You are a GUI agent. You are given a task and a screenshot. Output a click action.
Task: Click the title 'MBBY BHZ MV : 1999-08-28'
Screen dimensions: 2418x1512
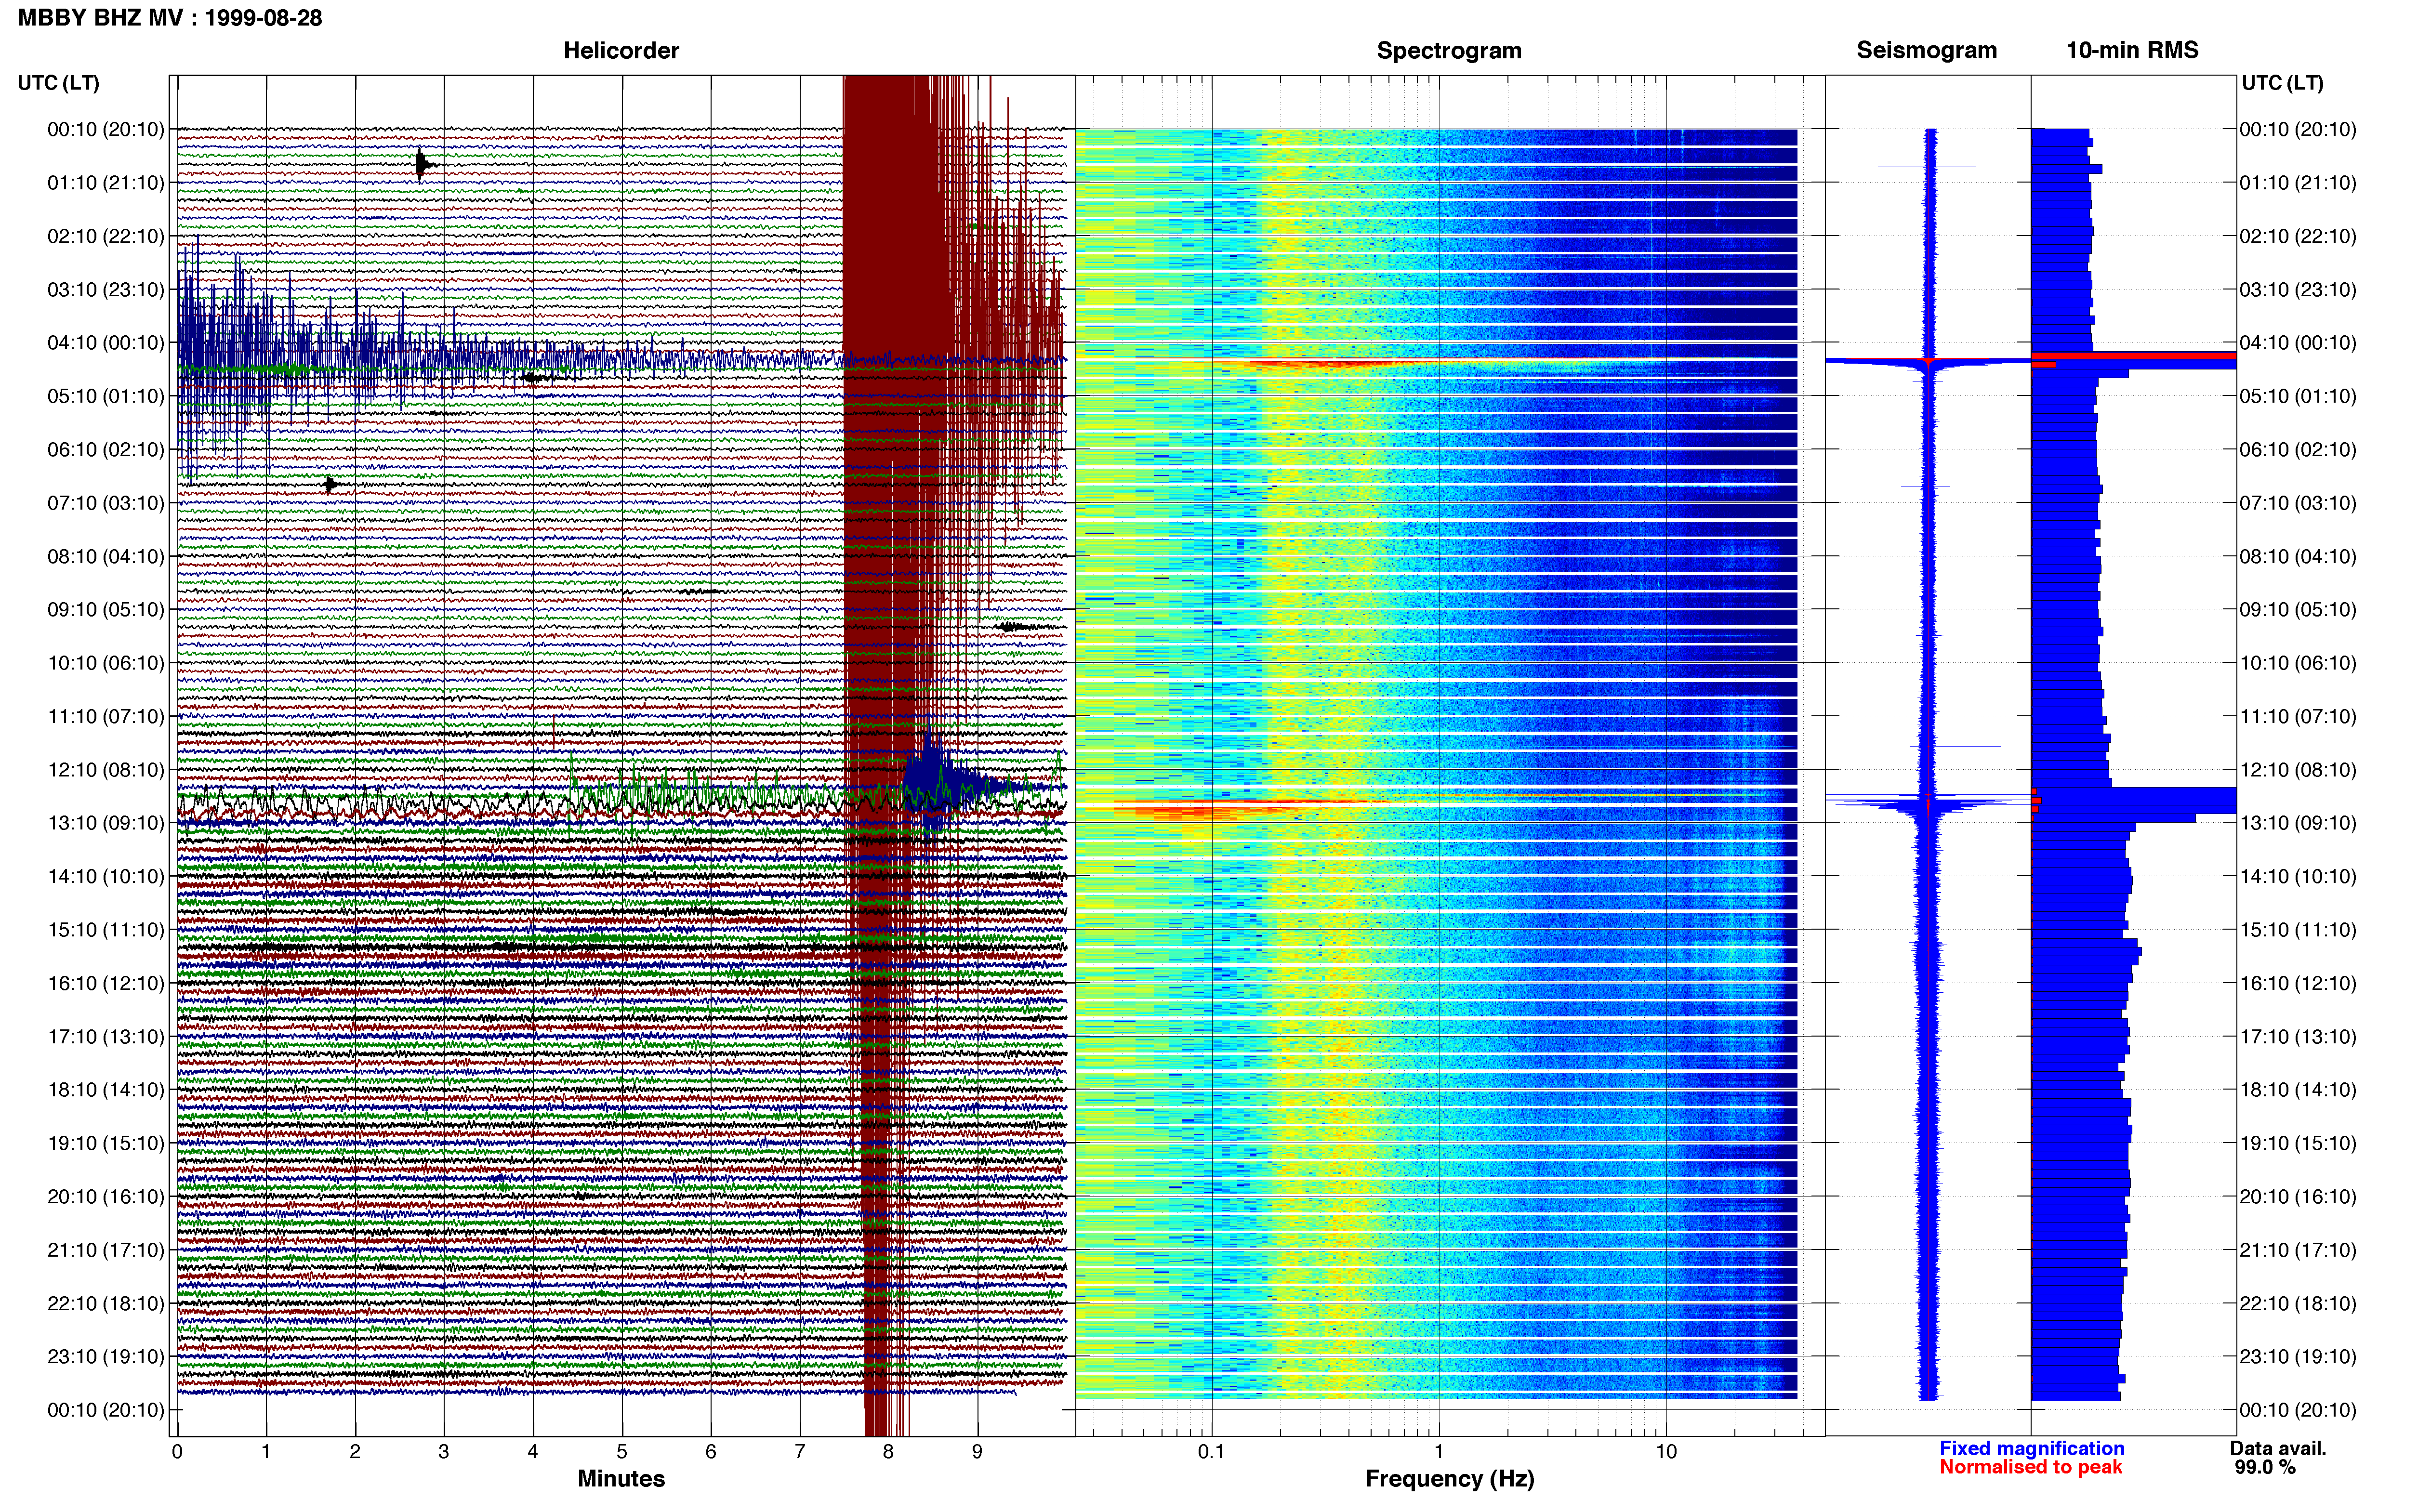(x=170, y=18)
